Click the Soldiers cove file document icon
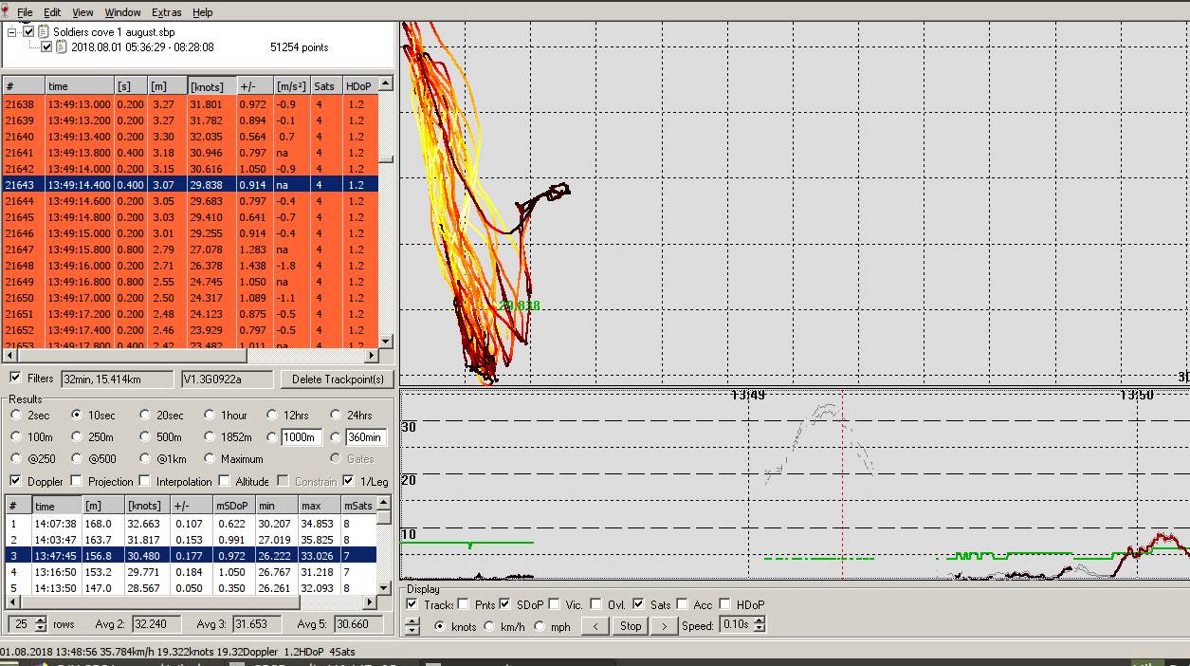The image size is (1190, 666). pos(44,31)
